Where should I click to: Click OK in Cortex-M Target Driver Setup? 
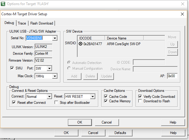click(80, 122)
